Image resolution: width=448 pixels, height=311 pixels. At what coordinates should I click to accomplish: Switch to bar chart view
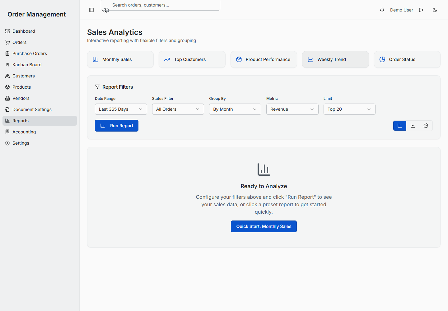tap(400, 126)
